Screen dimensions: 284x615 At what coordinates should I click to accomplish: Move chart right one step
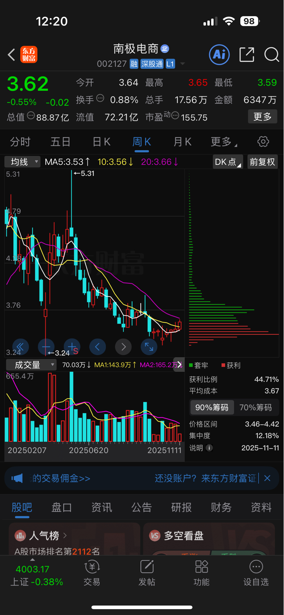point(123,347)
